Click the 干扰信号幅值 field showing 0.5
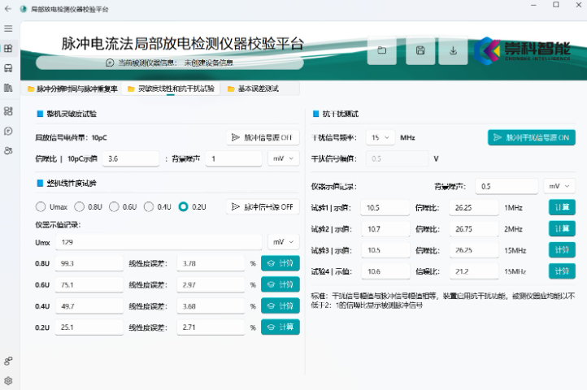587x390 pixels. (398, 158)
